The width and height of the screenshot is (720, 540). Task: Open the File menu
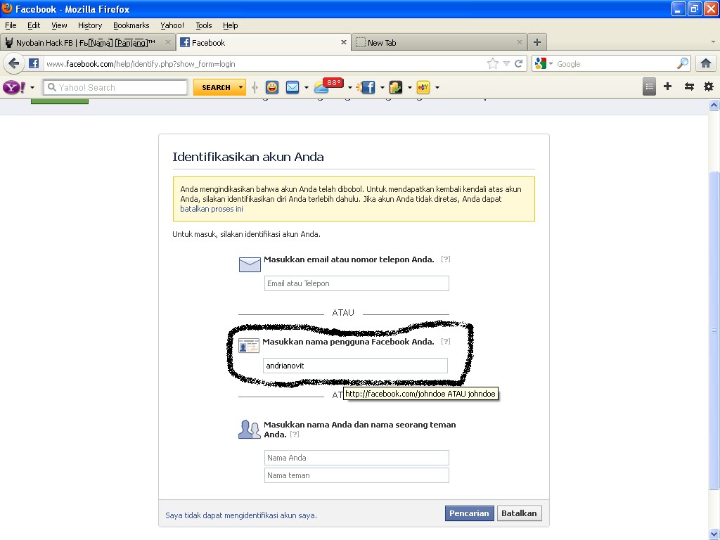pos(11,25)
